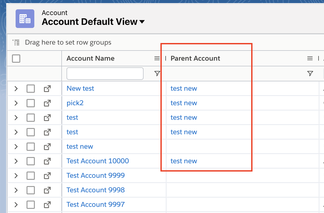Select the checkbox for Test Account 9999
The width and height of the screenshot is (324, 213).
tap(31, 176)
